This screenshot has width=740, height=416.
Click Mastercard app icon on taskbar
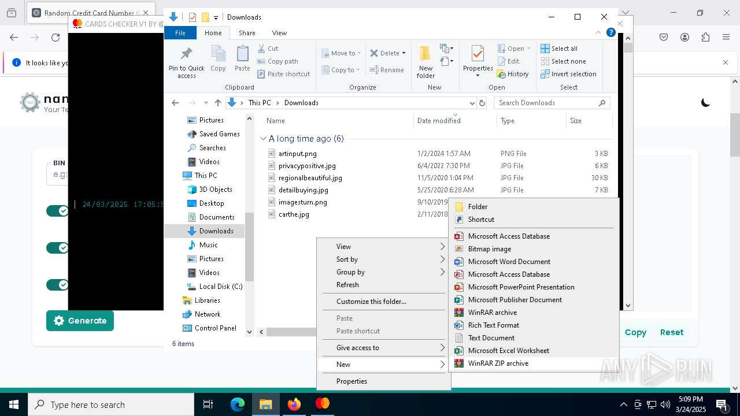(323, 404)
